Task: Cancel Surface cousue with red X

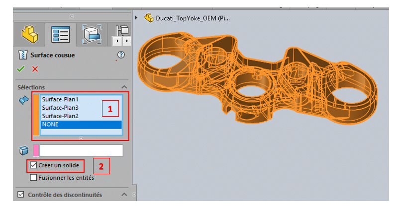Action: (x=35, y=69)
